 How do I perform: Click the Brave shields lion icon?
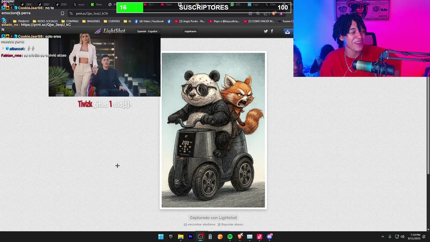(274, 13)
